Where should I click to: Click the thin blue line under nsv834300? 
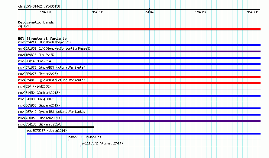139,102
